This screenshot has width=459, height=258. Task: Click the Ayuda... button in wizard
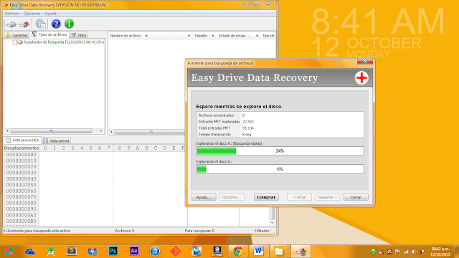click(x=204, y=197)
